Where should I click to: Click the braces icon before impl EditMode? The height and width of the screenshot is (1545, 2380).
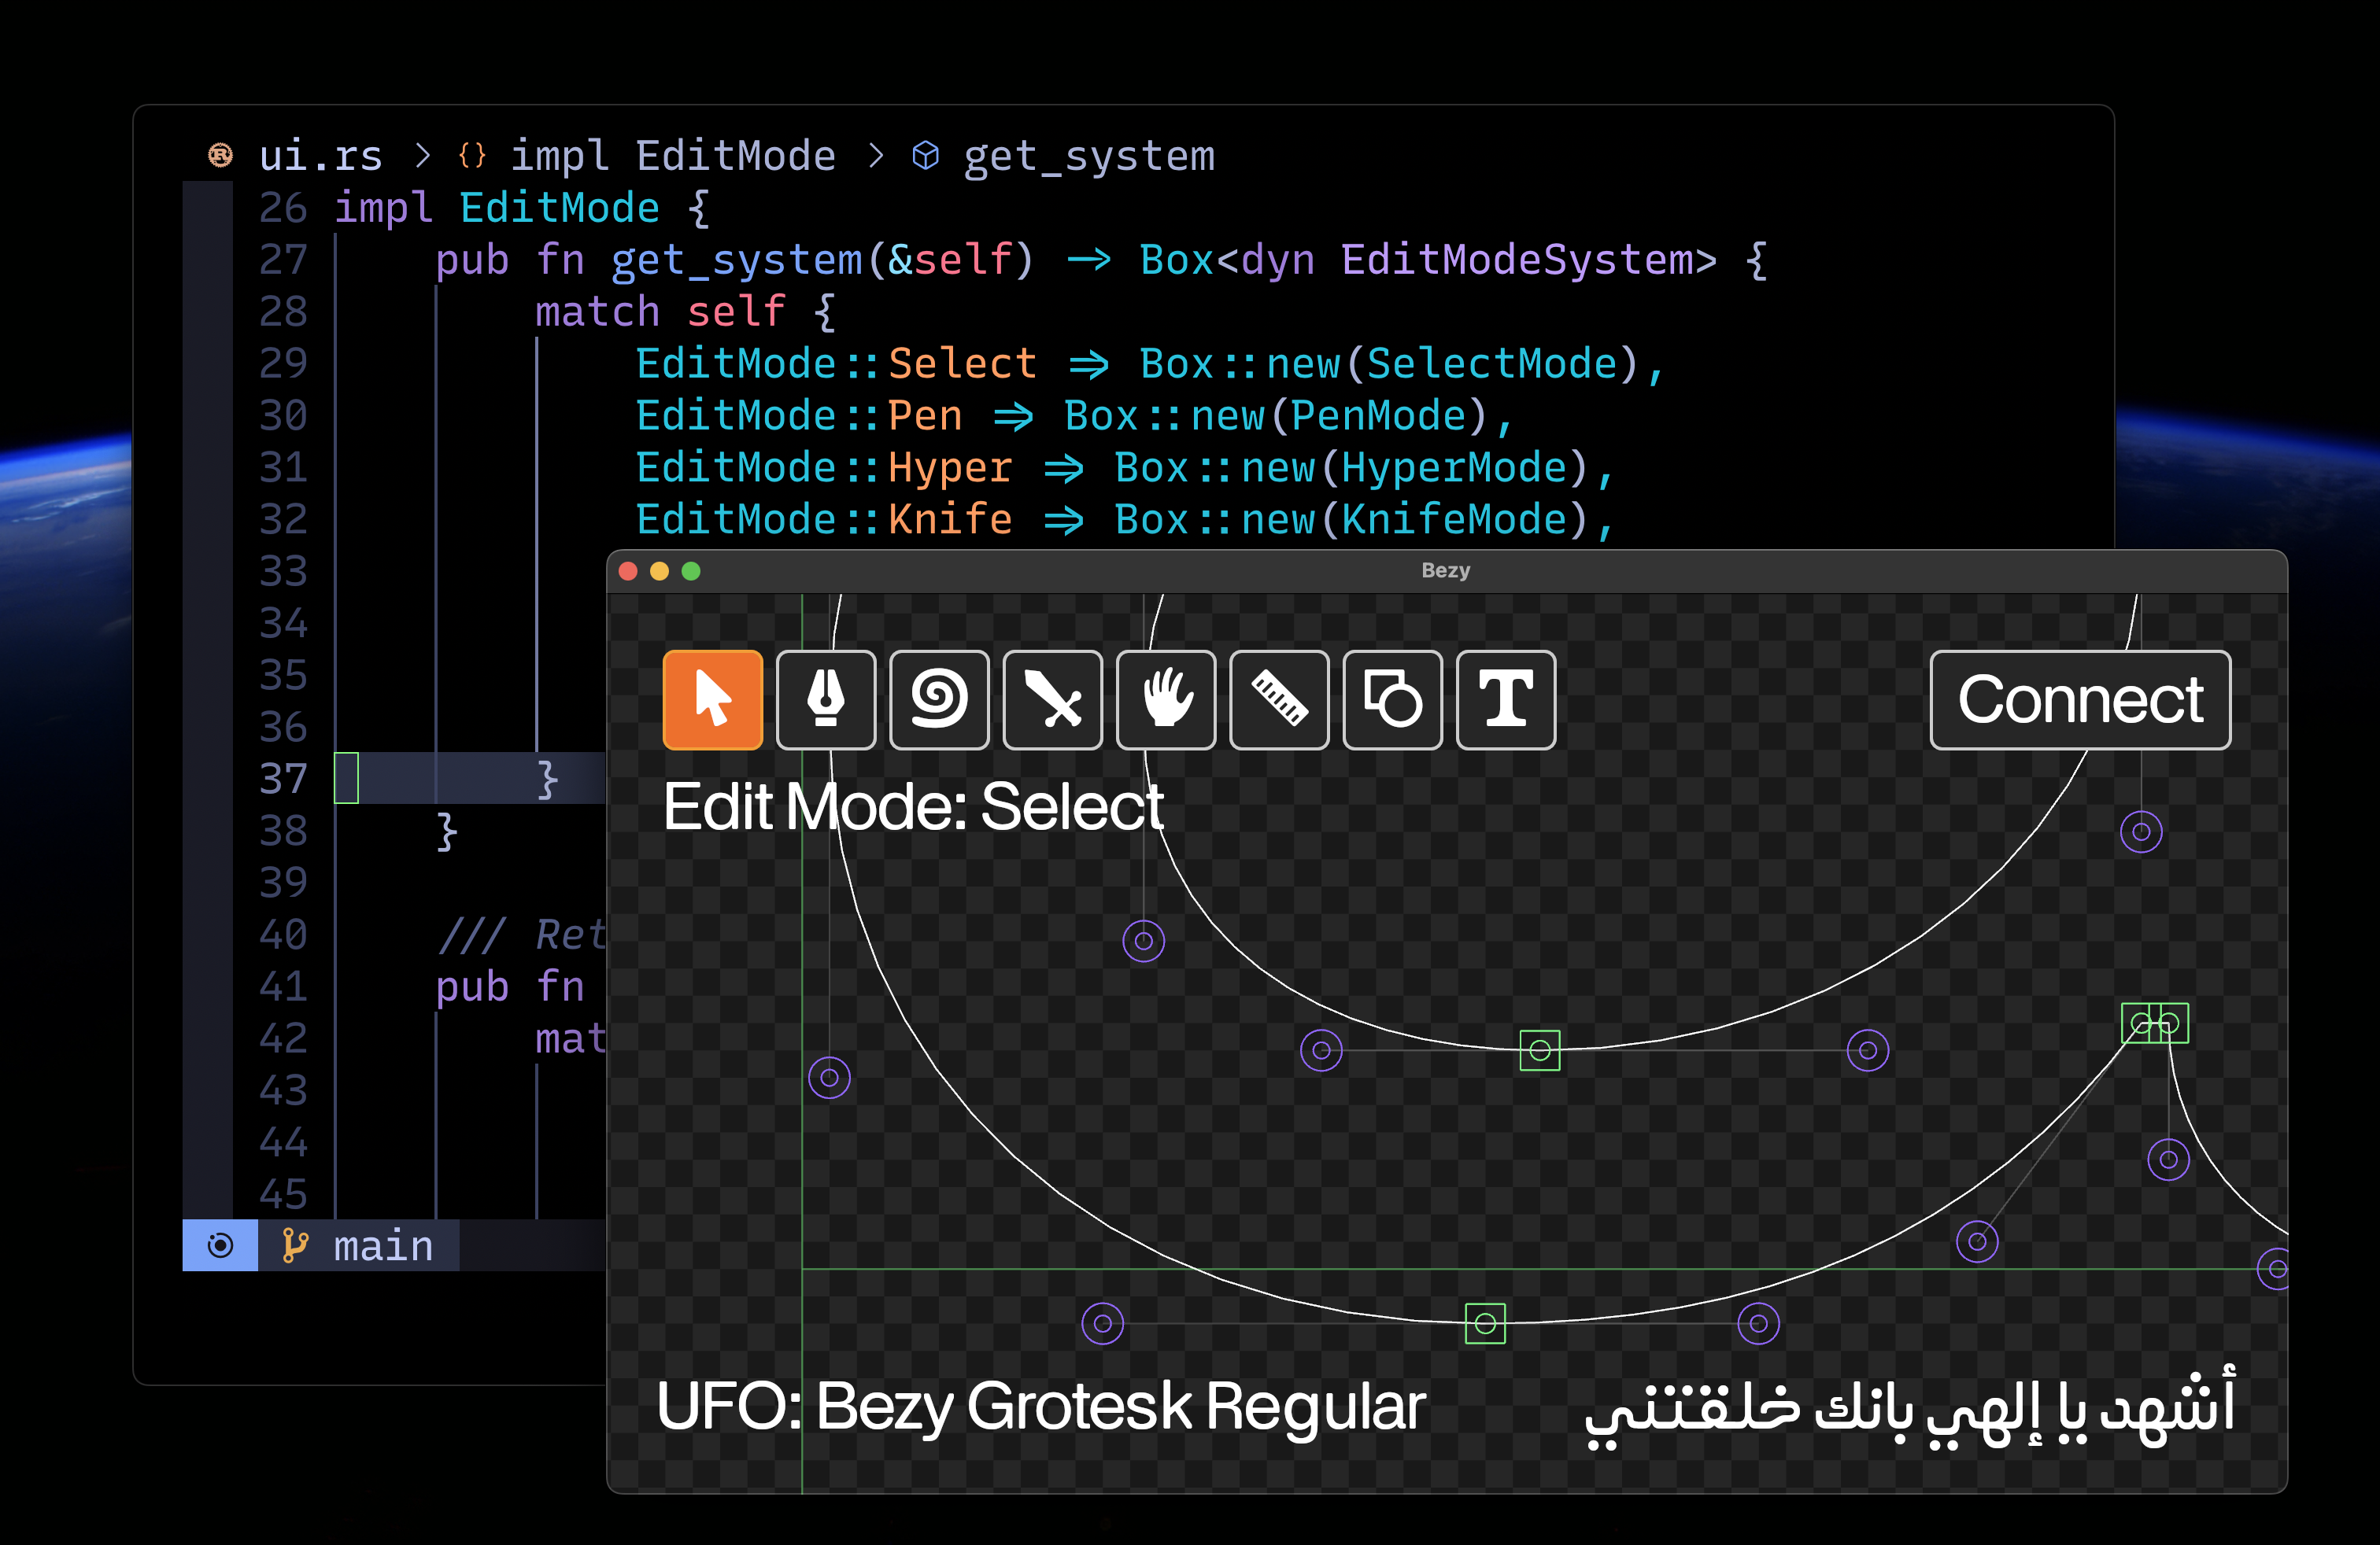[x=472, y=155]
